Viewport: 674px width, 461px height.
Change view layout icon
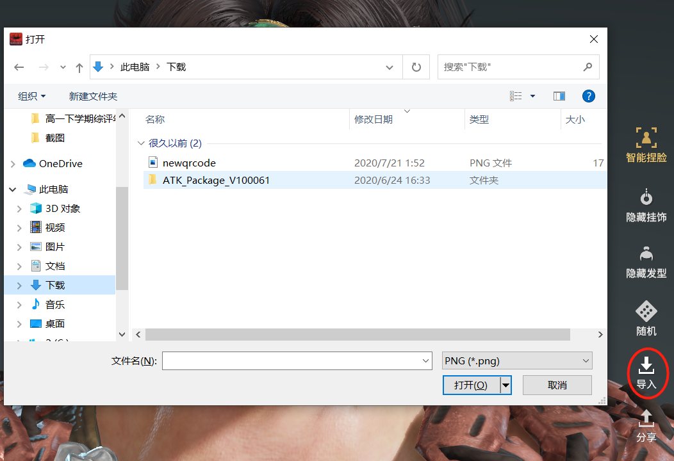[516, 96]
